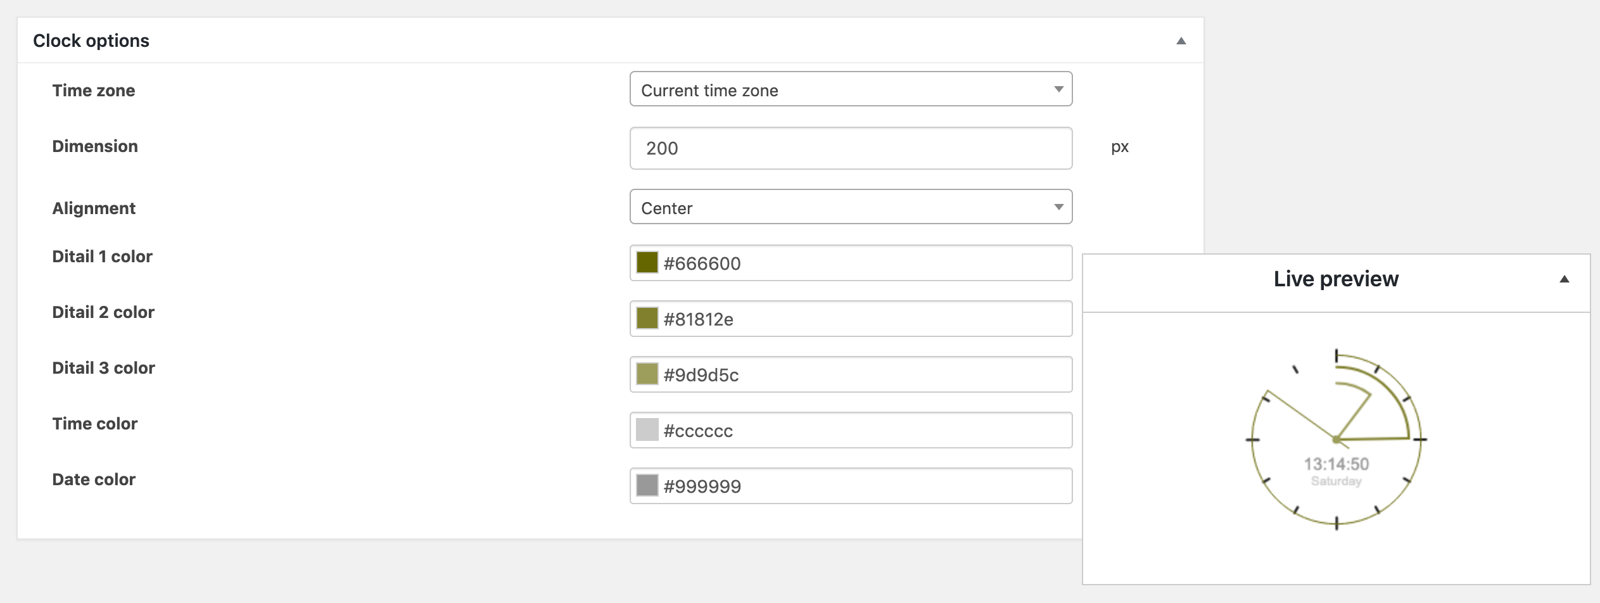
Task: Open the Alignment dropdown set to Center
Action: click(x=851, y=207)
